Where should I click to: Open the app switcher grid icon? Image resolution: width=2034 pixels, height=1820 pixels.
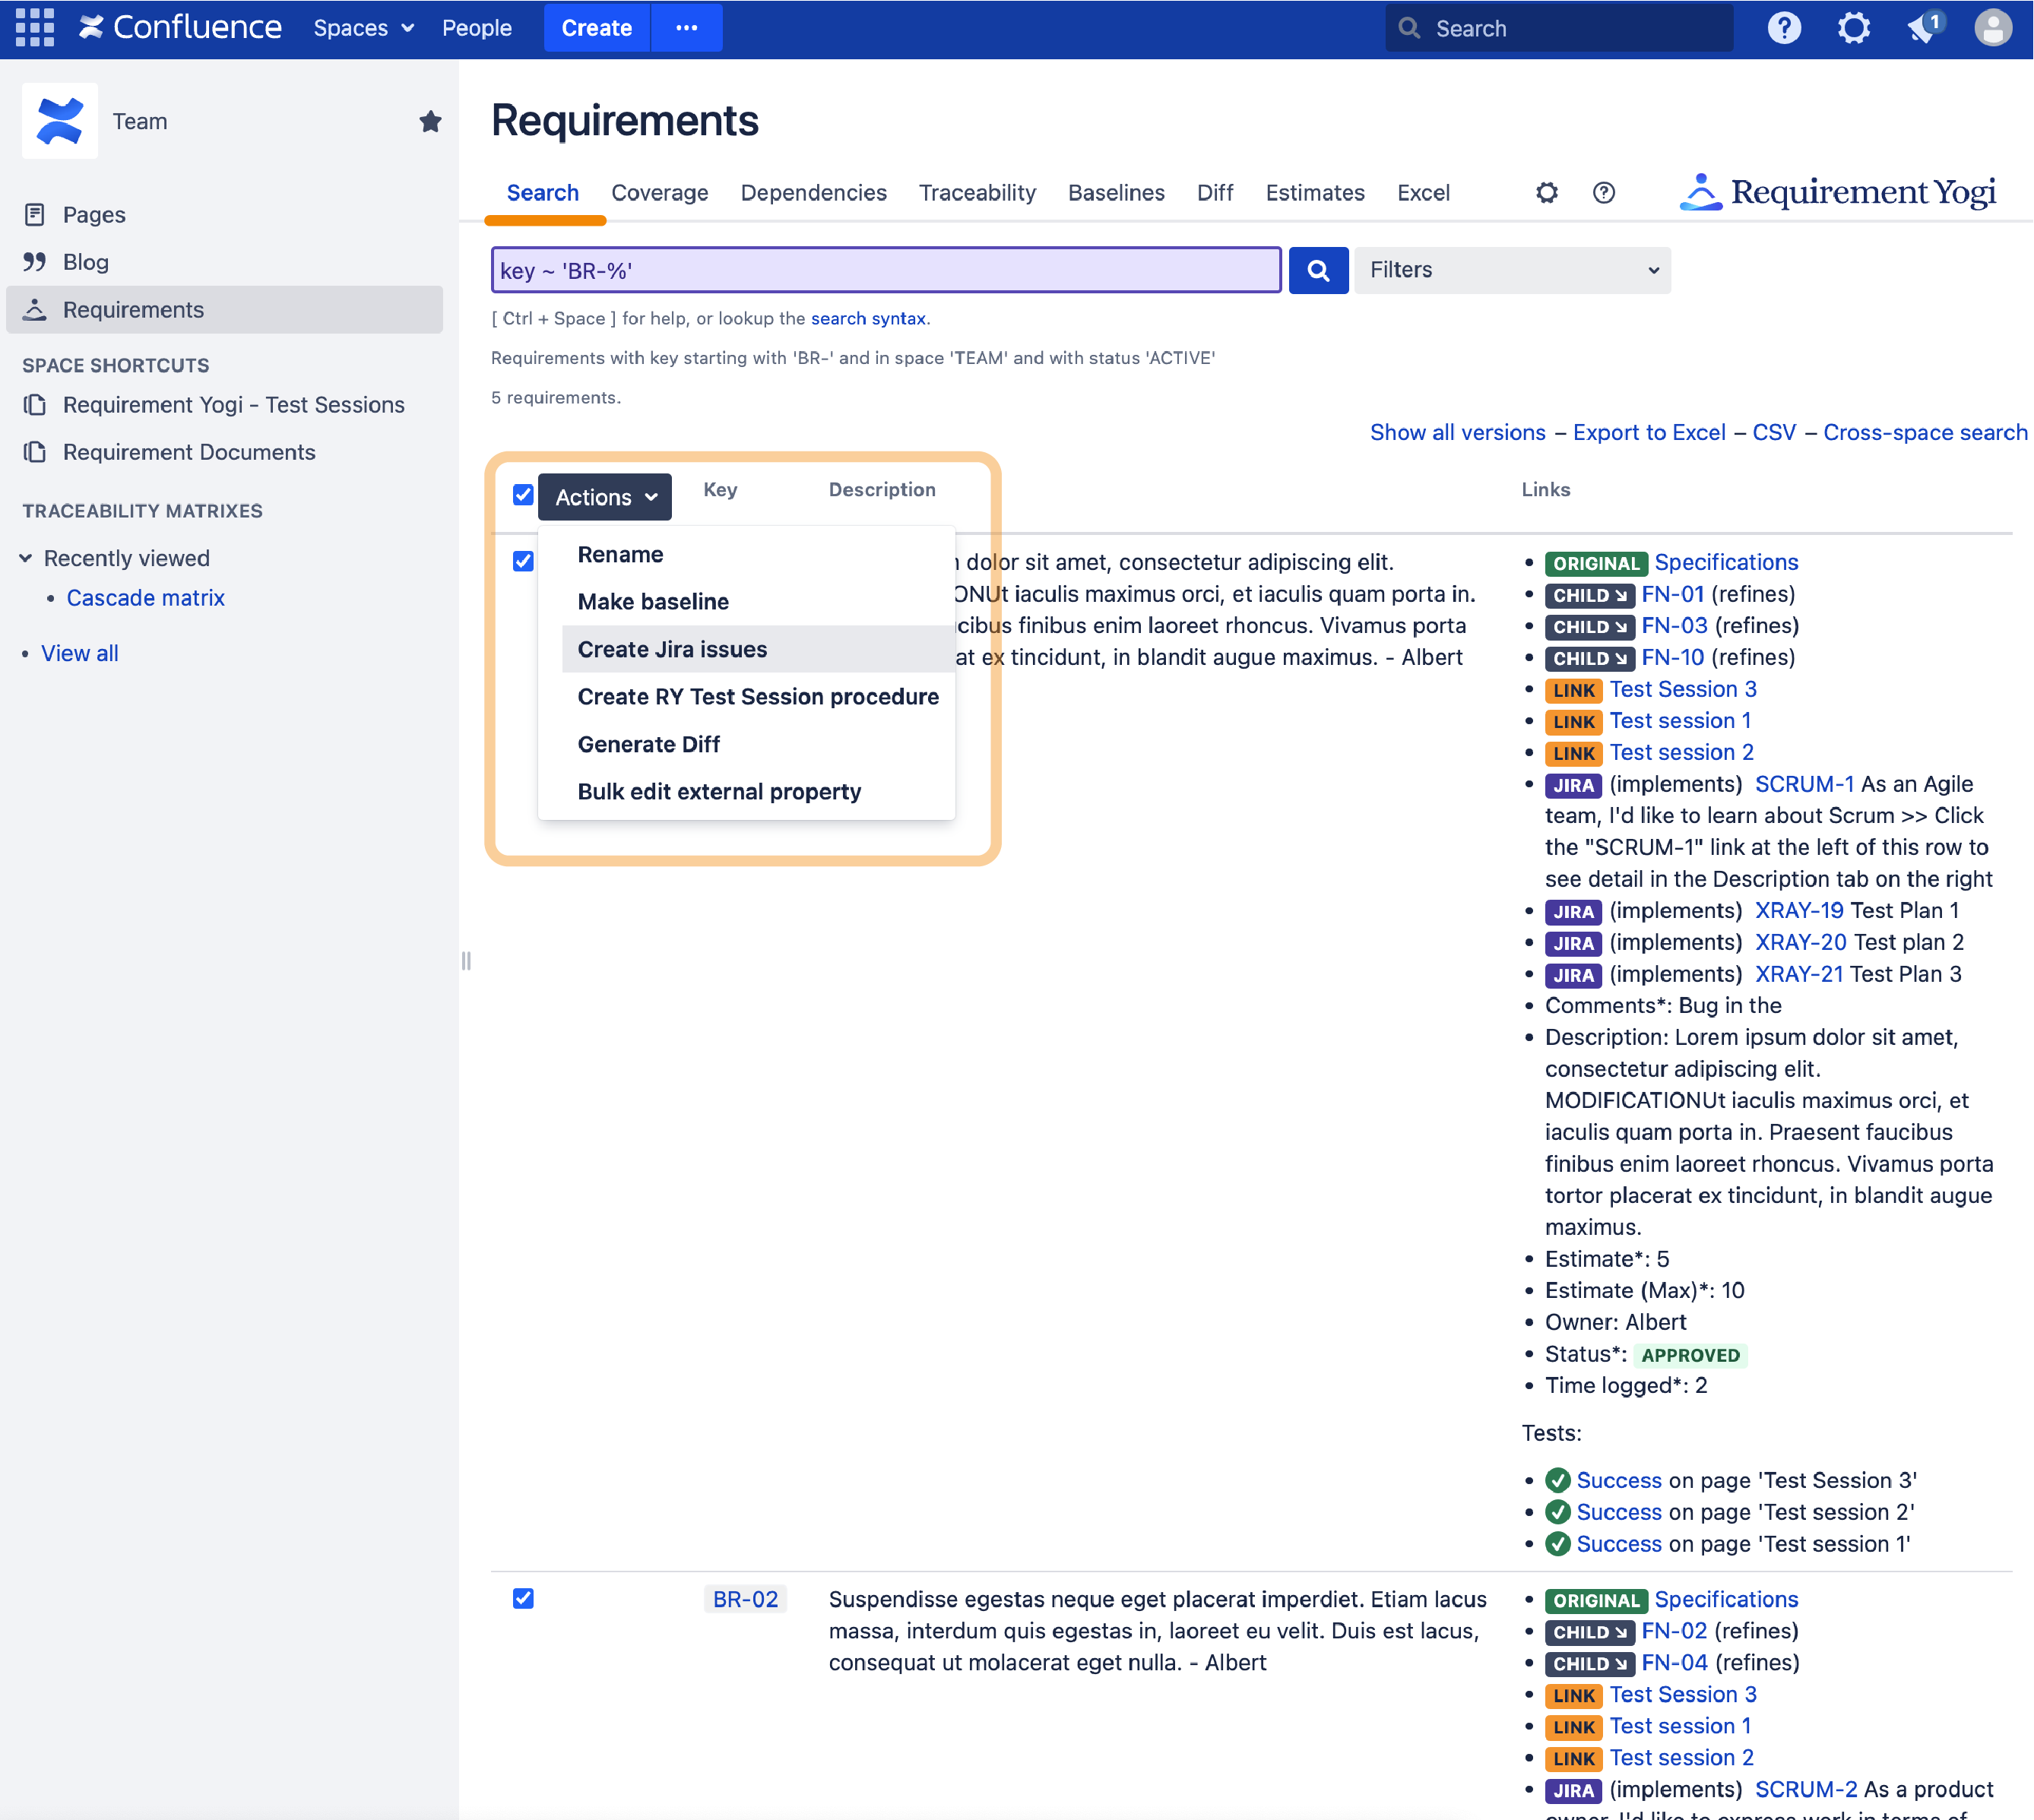point(35,28)
